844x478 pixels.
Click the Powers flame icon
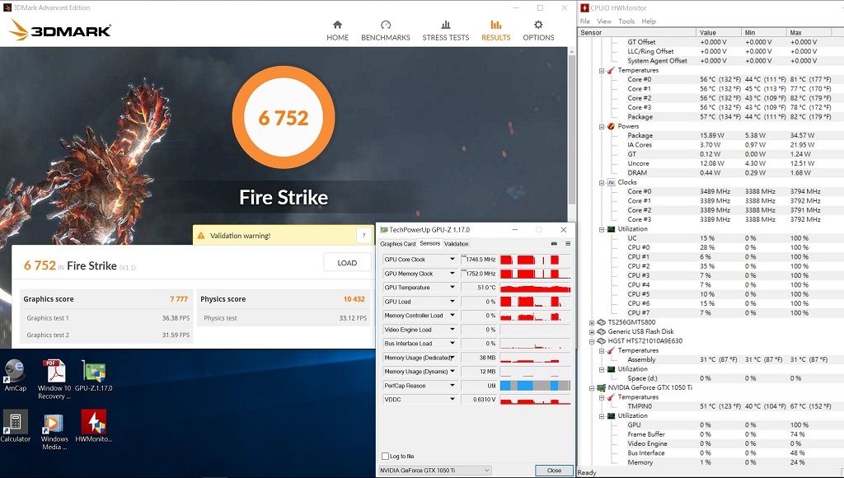pyautogui.click(x=611, y=126)
